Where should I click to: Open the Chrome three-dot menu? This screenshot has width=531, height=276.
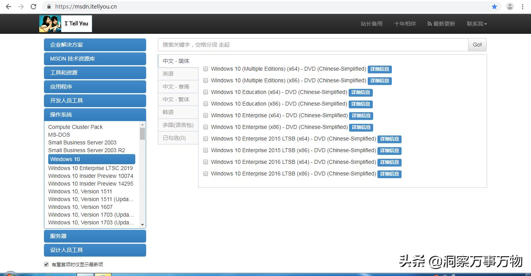coord(523,6)
